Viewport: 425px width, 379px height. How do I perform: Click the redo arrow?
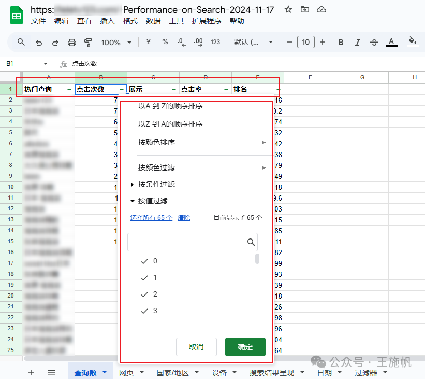55,43
